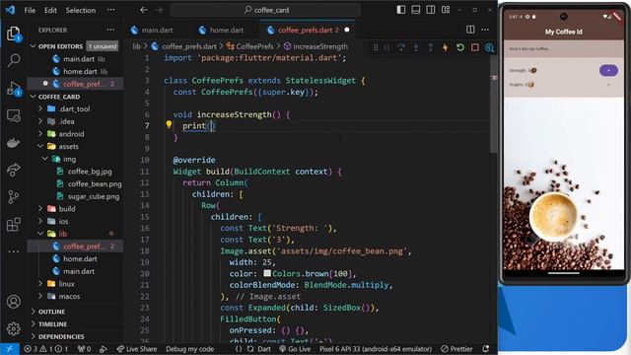Go back with the navigation arrow
Screen dimensions: 631x355
coord(144,10)
